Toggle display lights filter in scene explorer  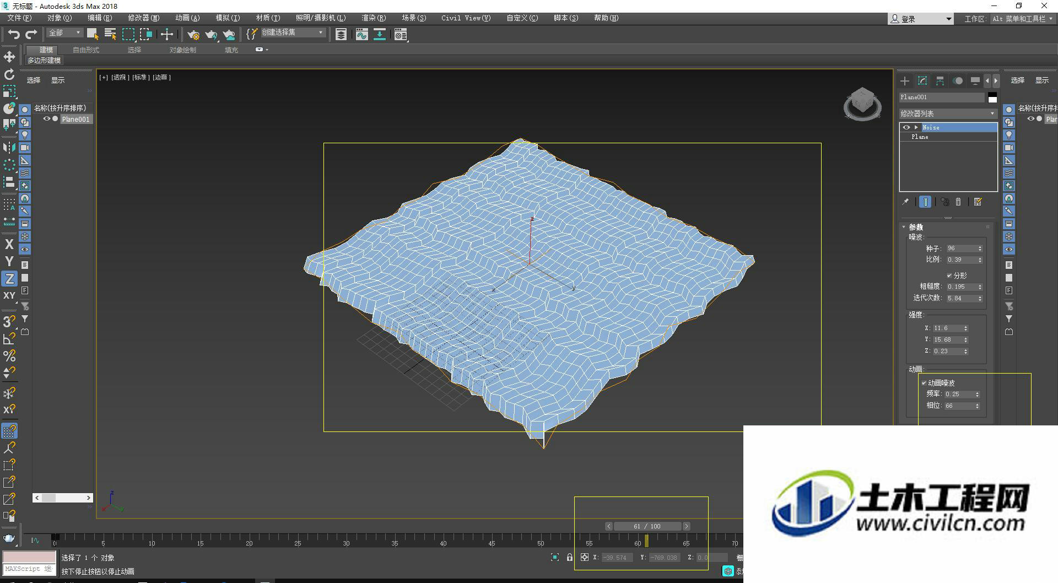click(x=25, y=135)
